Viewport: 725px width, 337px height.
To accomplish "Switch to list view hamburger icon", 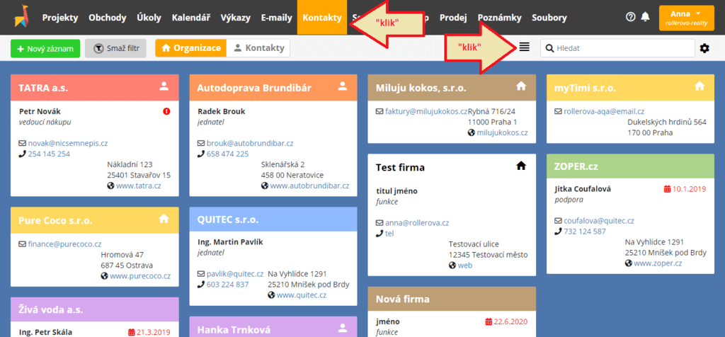I will [x=524, y=47].
